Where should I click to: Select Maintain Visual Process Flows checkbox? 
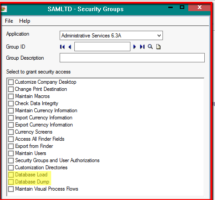point(11,189)
